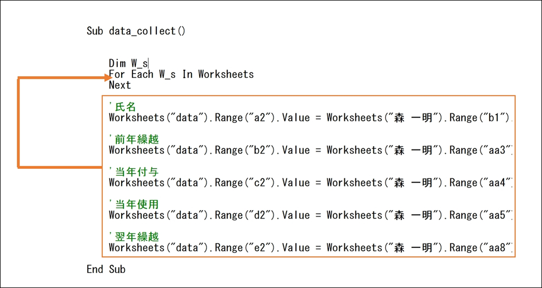
Task: Click the Sub data_collect() declaration line
Action: click(x=136, y=31)
